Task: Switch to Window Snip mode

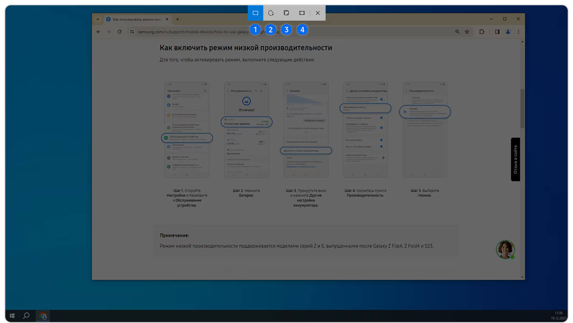Action: (x=286, y=13)
